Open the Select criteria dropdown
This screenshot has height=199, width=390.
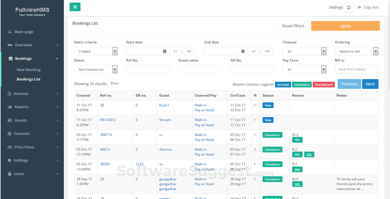tap(114, 51)
